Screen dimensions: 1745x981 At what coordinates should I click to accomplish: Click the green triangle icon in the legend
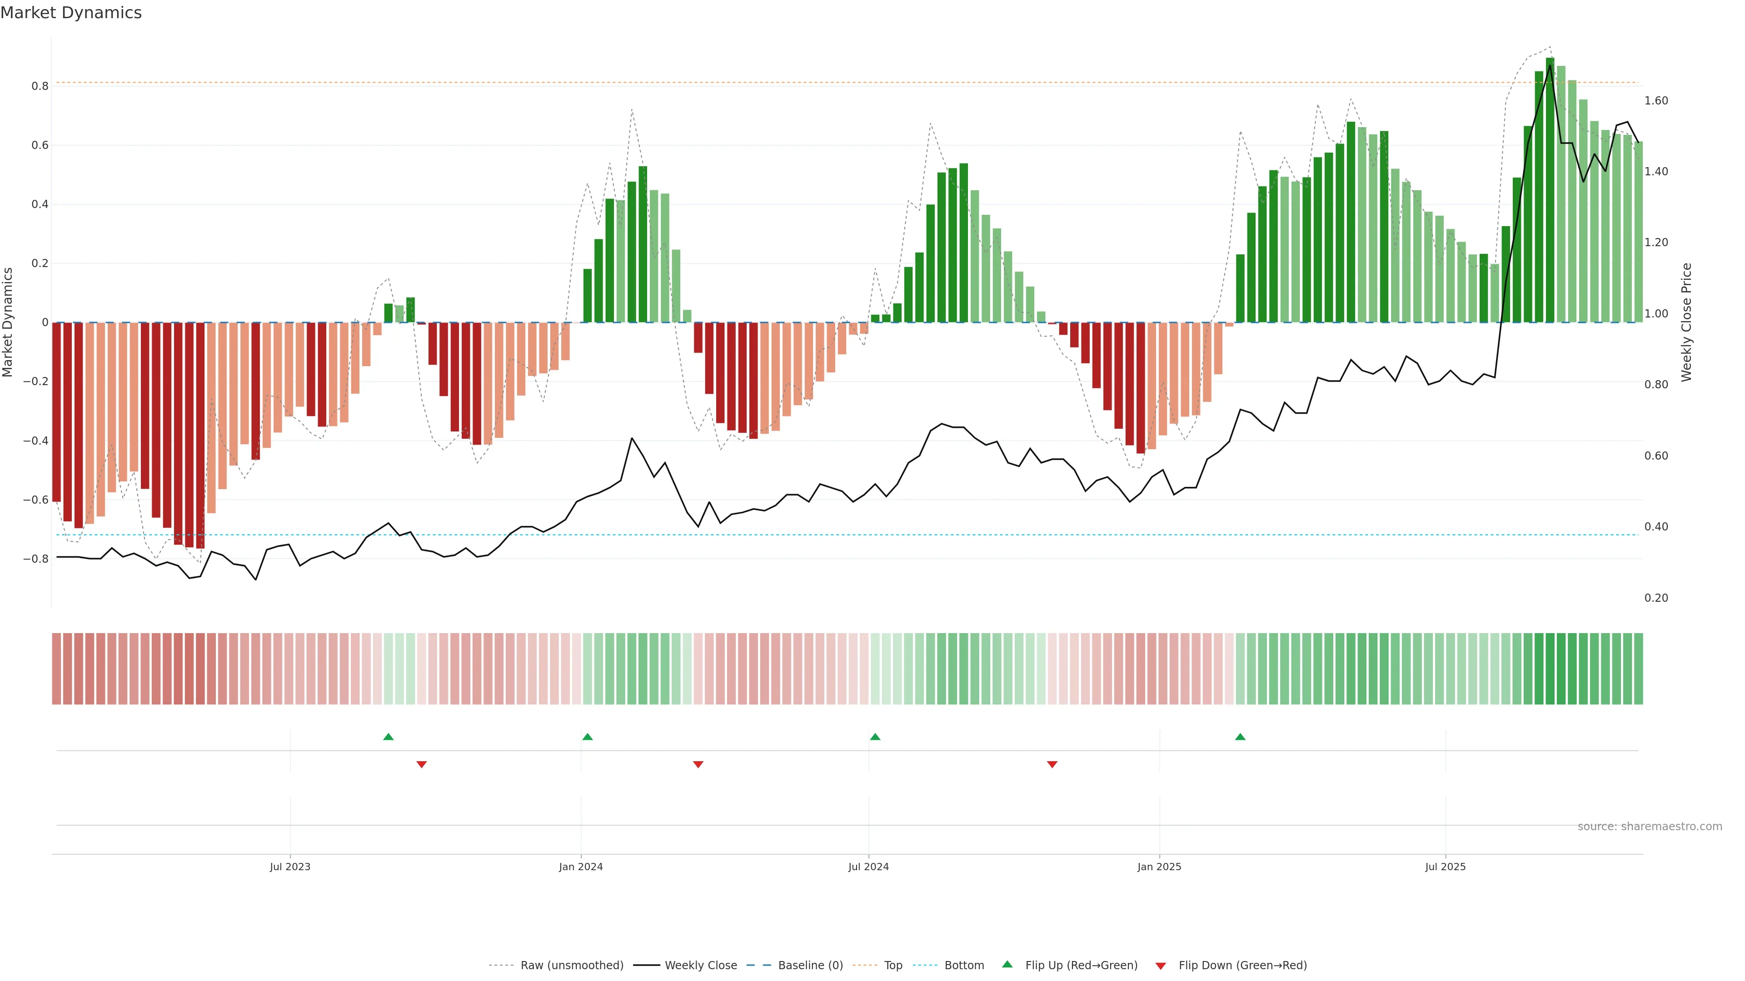(1007, 964)
